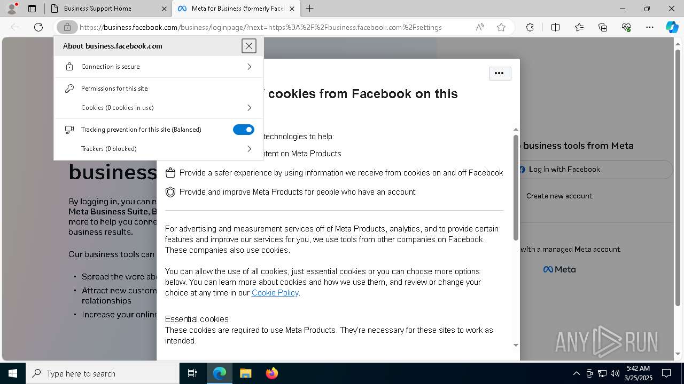Open Tab actions menu icon
684x384 pixels.
point(32,9)
